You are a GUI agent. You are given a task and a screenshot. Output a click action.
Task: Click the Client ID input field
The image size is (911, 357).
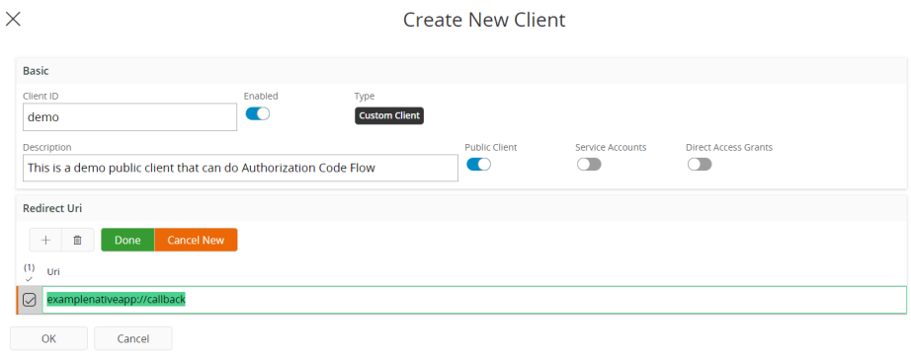129,117
